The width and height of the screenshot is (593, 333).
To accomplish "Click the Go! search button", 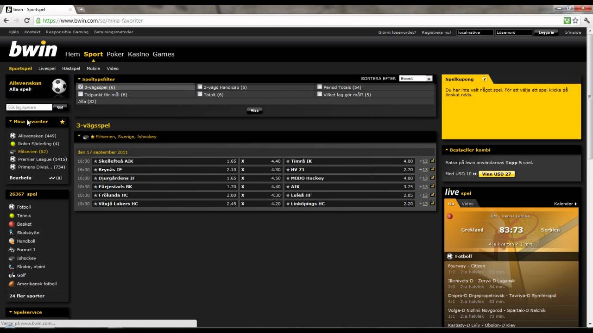I will (60, 107).
